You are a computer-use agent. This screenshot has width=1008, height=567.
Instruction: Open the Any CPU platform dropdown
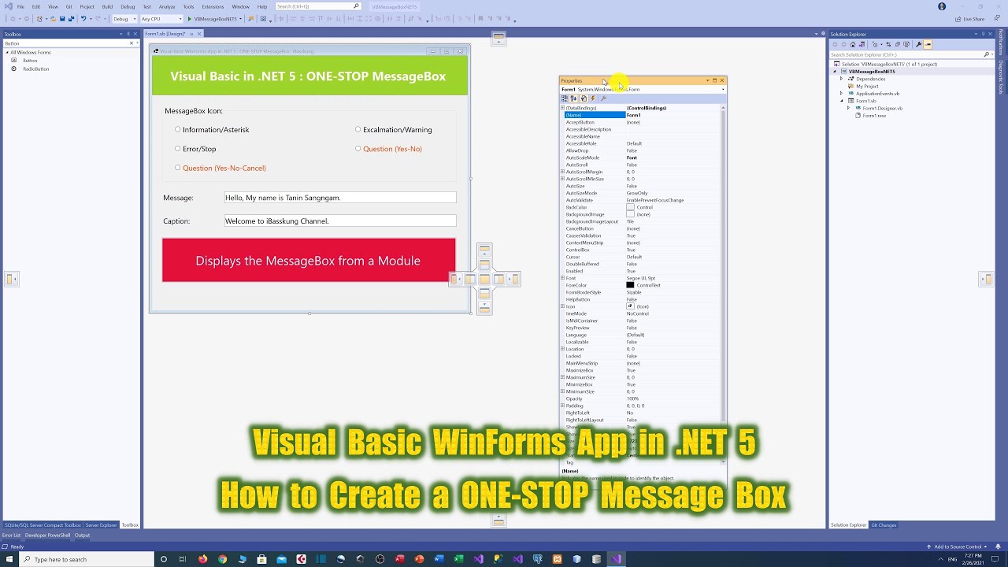click(161, 18)
